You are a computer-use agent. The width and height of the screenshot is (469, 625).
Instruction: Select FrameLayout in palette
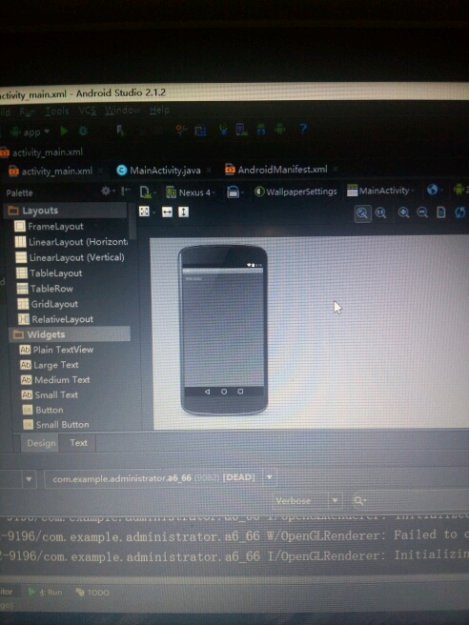[x=49, y=227]
